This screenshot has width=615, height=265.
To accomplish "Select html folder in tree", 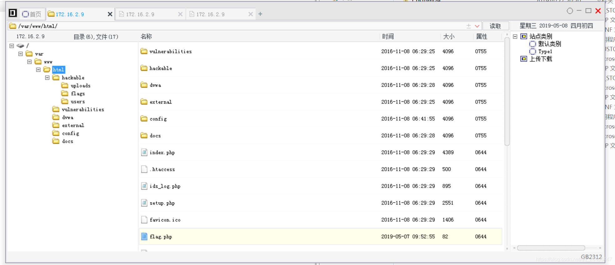I will [x=58, y=70].
